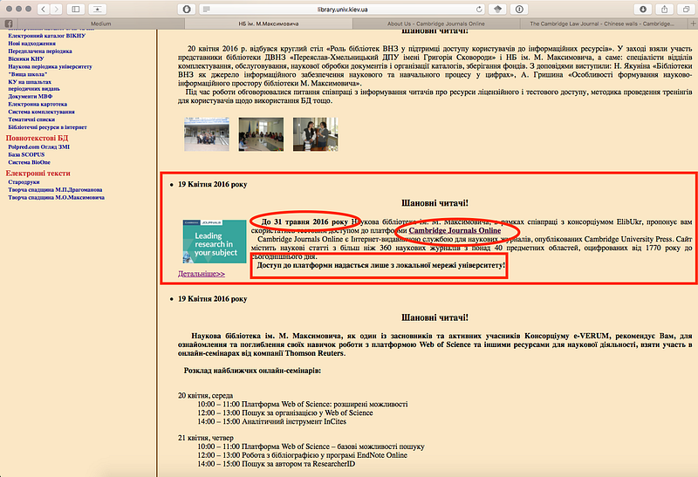Viewport: 698px width, 477px height.
Task: Open Творча спадщина М.О.Максимовича link
Action: click(x=56, y=197)
